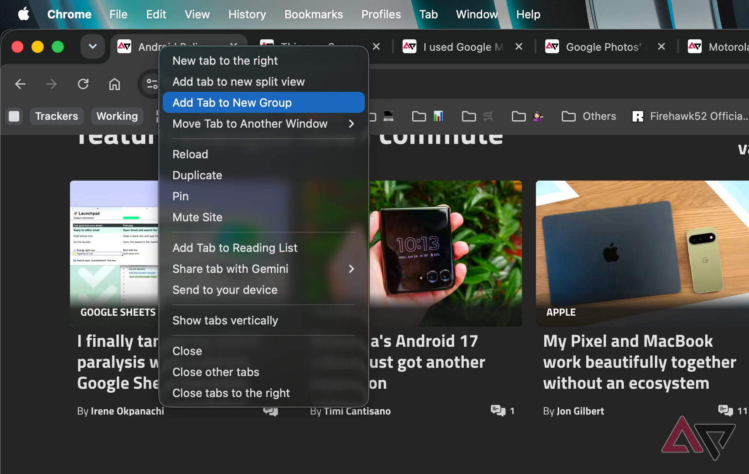The height and width of the screenshot is (474, 749).
Task: Go back to the previous page
Action: 20,84
